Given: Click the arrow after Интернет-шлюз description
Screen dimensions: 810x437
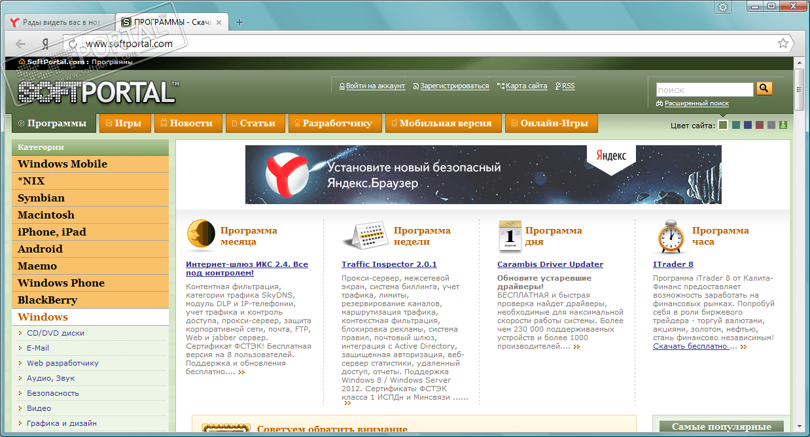Looking at the screenshot, I should tap(241, 372).
